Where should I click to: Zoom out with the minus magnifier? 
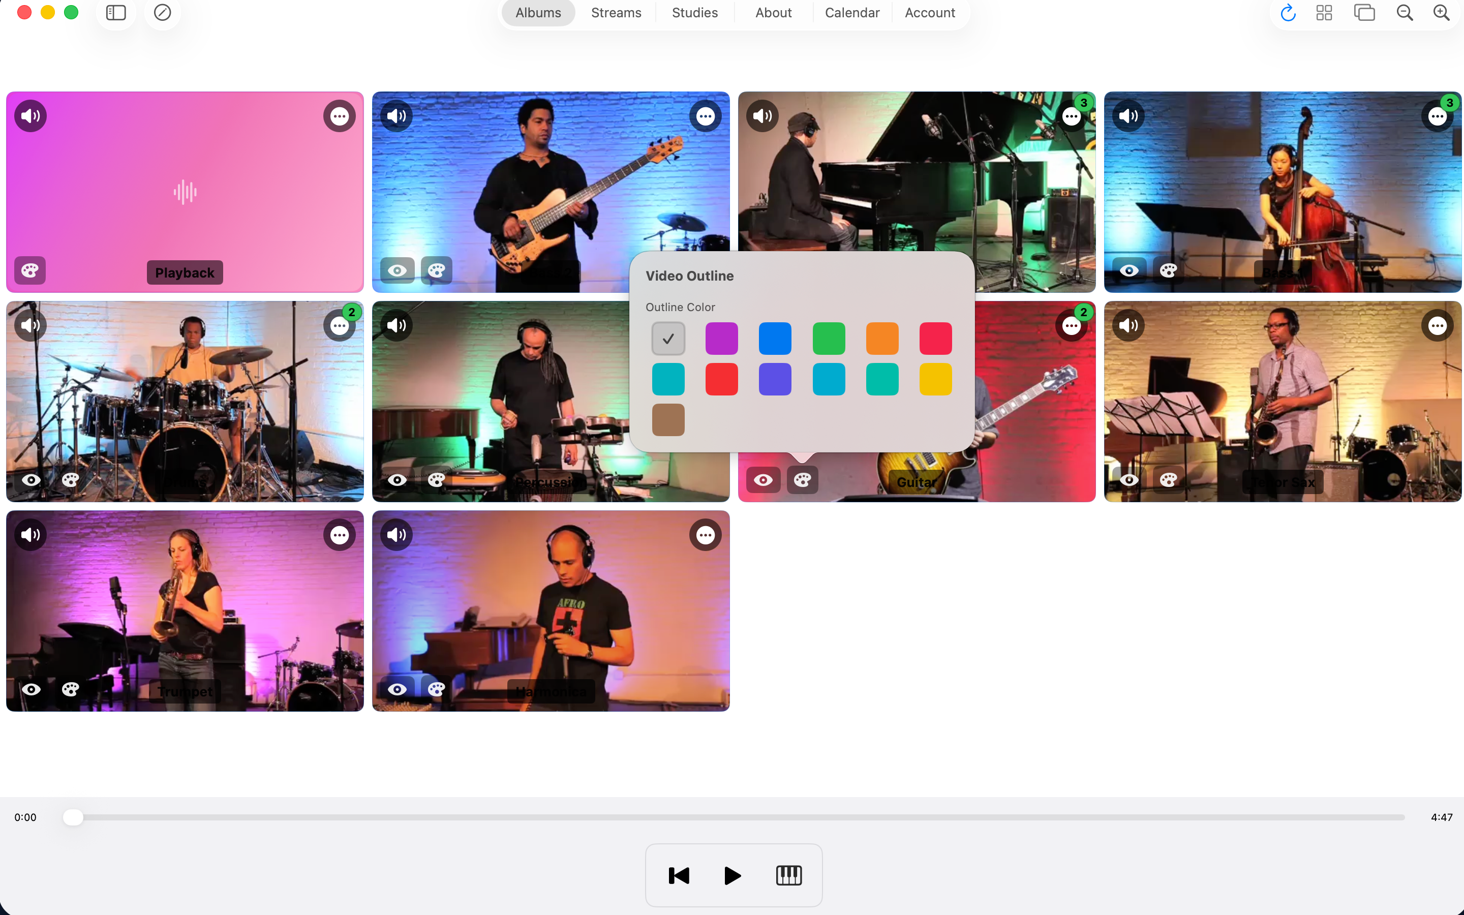1404,13
